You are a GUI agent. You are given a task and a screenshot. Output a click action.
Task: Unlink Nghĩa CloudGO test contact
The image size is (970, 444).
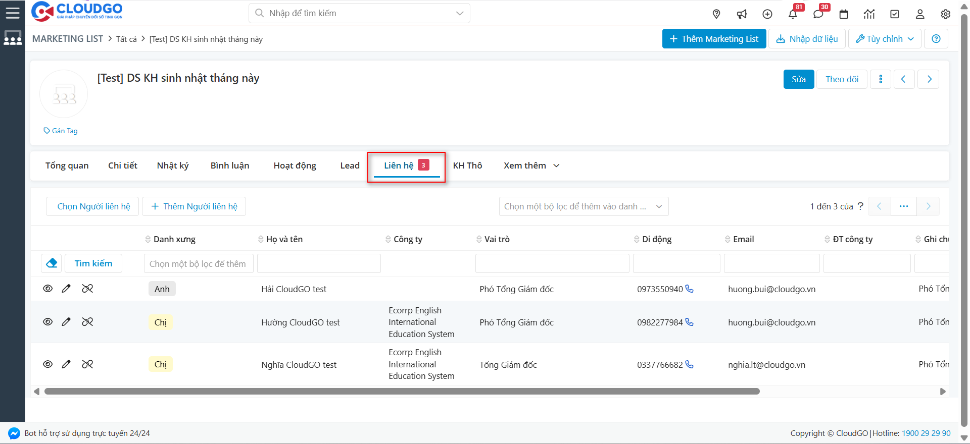click(87, 364)
